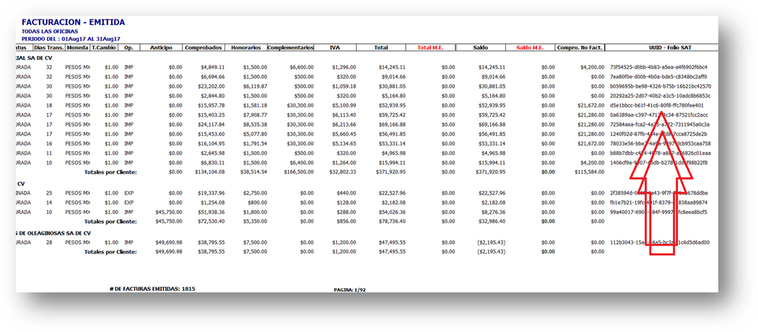Select the IVA column header

[x=334, y=48]
